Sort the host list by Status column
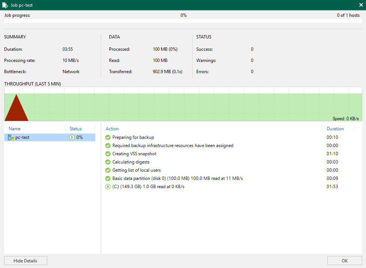This screenshot has height=268, width=366. tap(76, 129)
